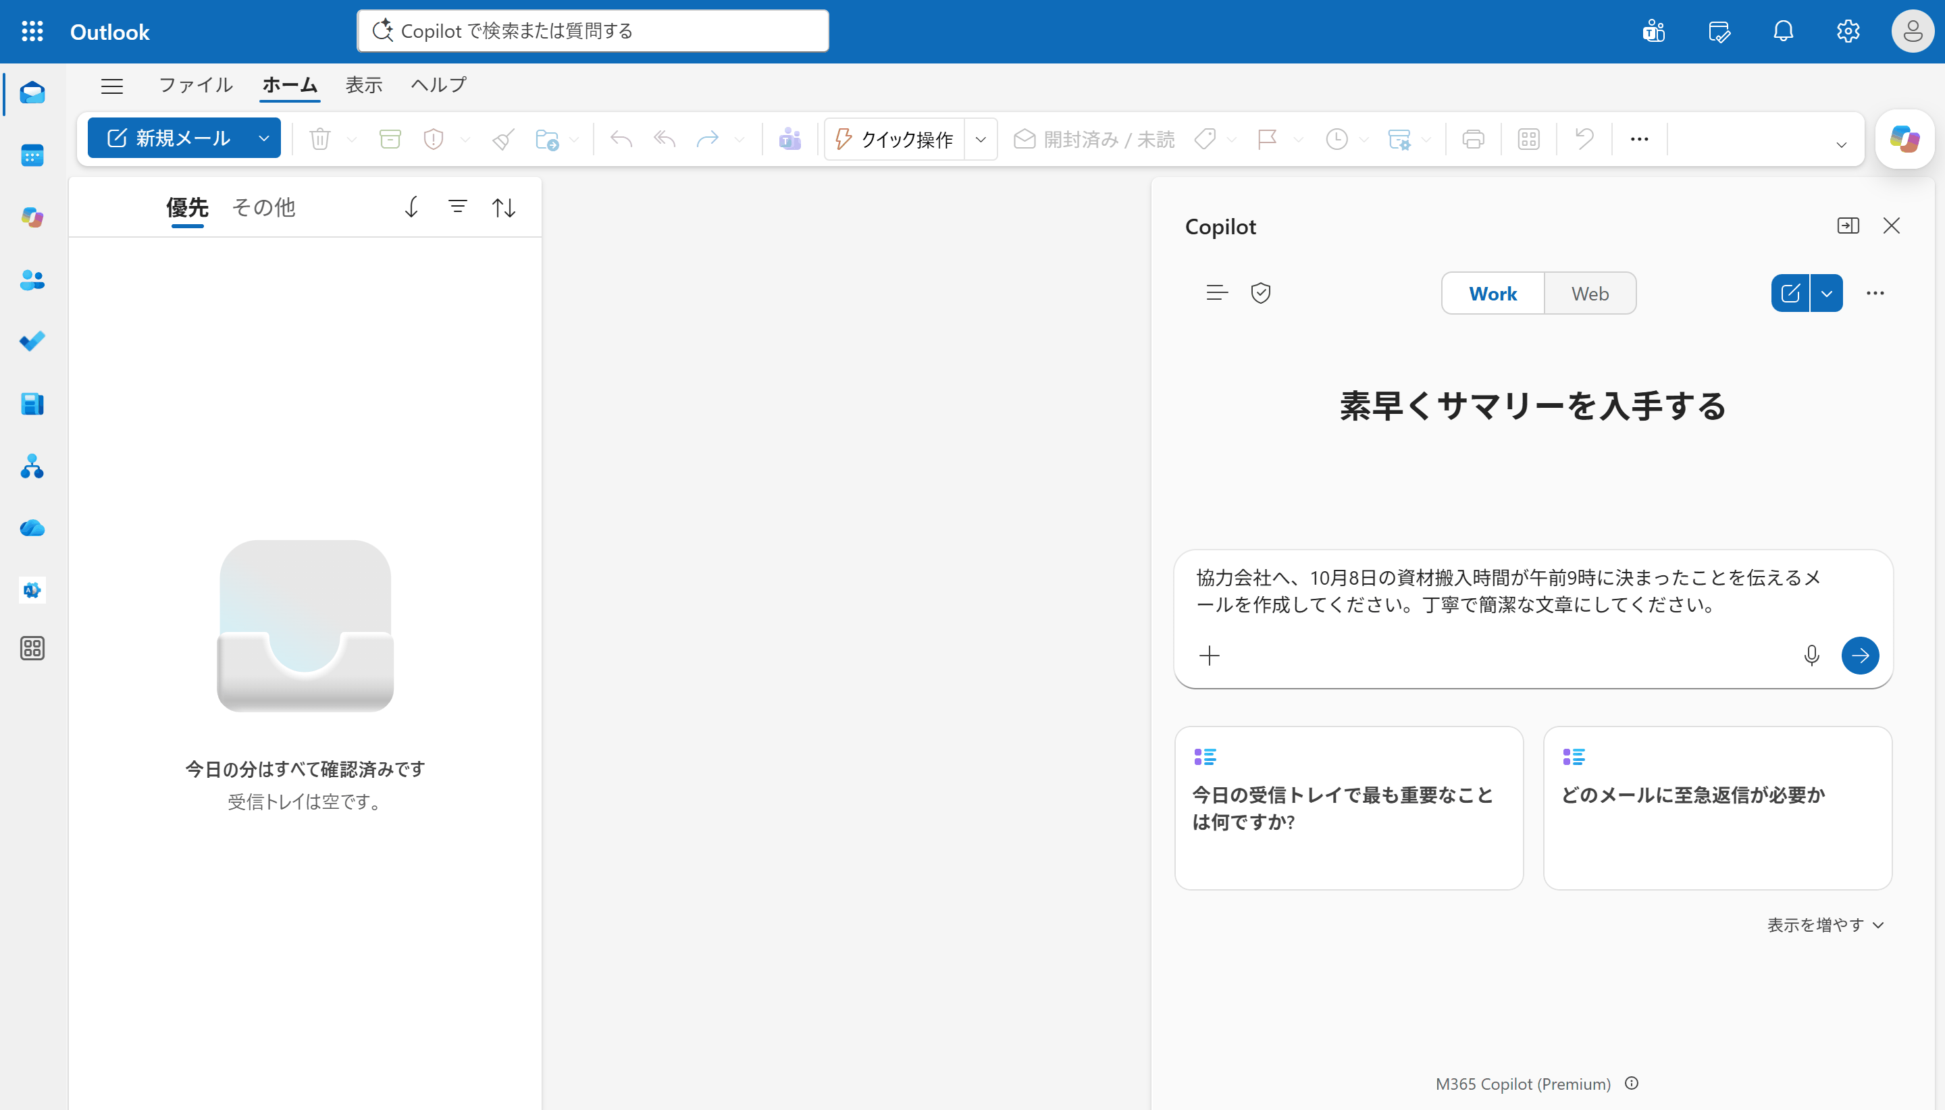The image size is (1945, 1110).
Task: Click the Archive icon in ribbon
Action: [390, 139]
